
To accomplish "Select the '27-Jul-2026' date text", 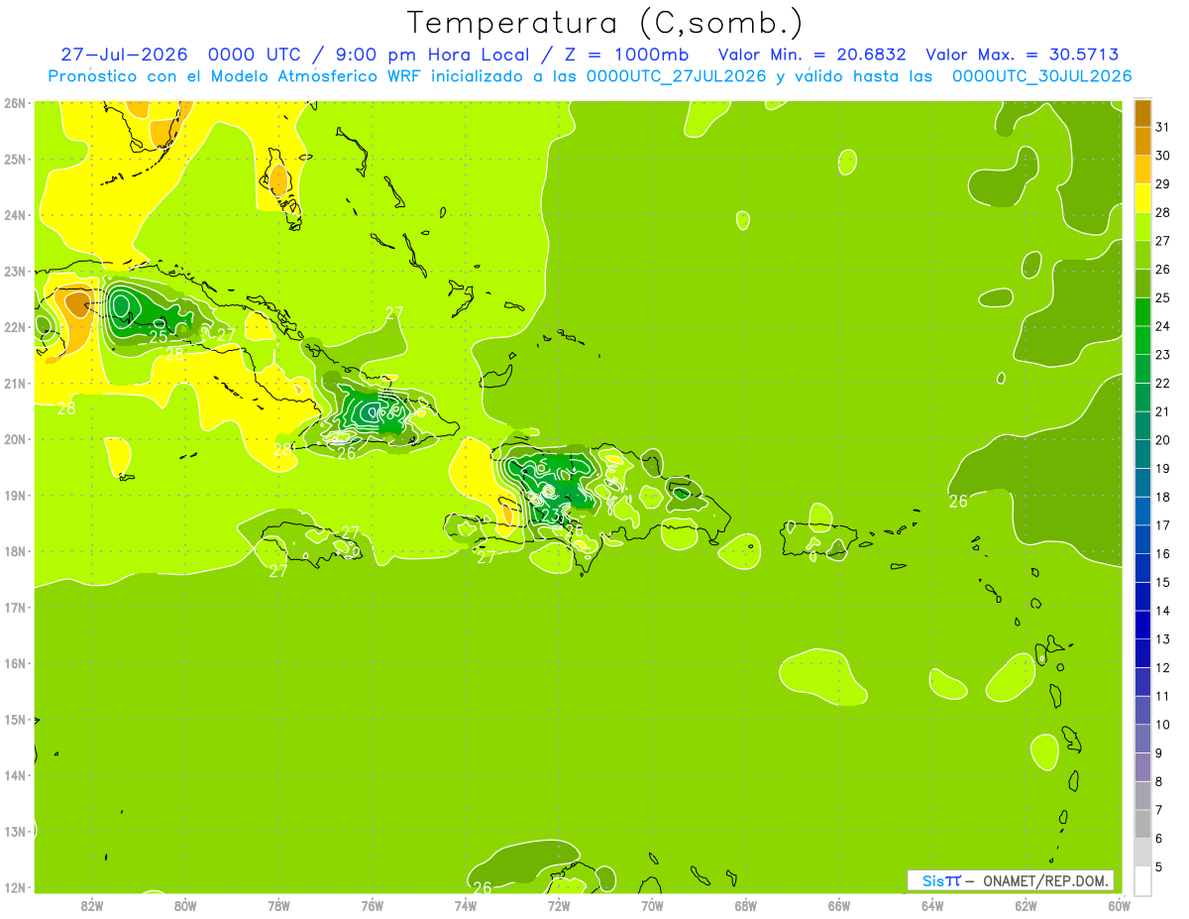I will click(126, 55).
